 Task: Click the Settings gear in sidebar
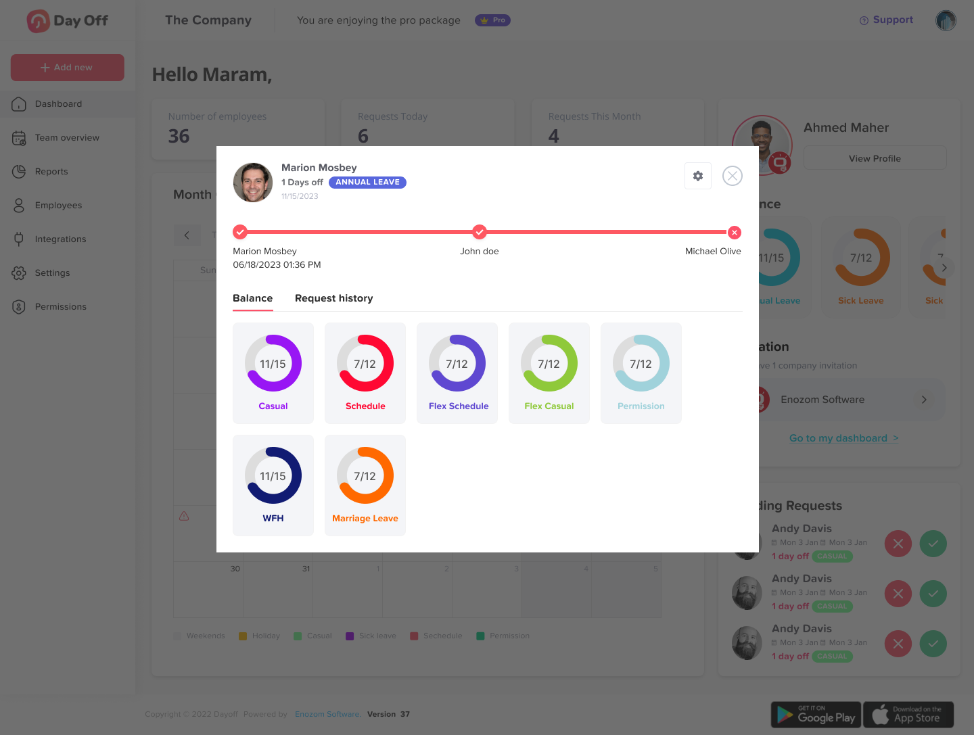pyautogui.click(x=19, y=273)
